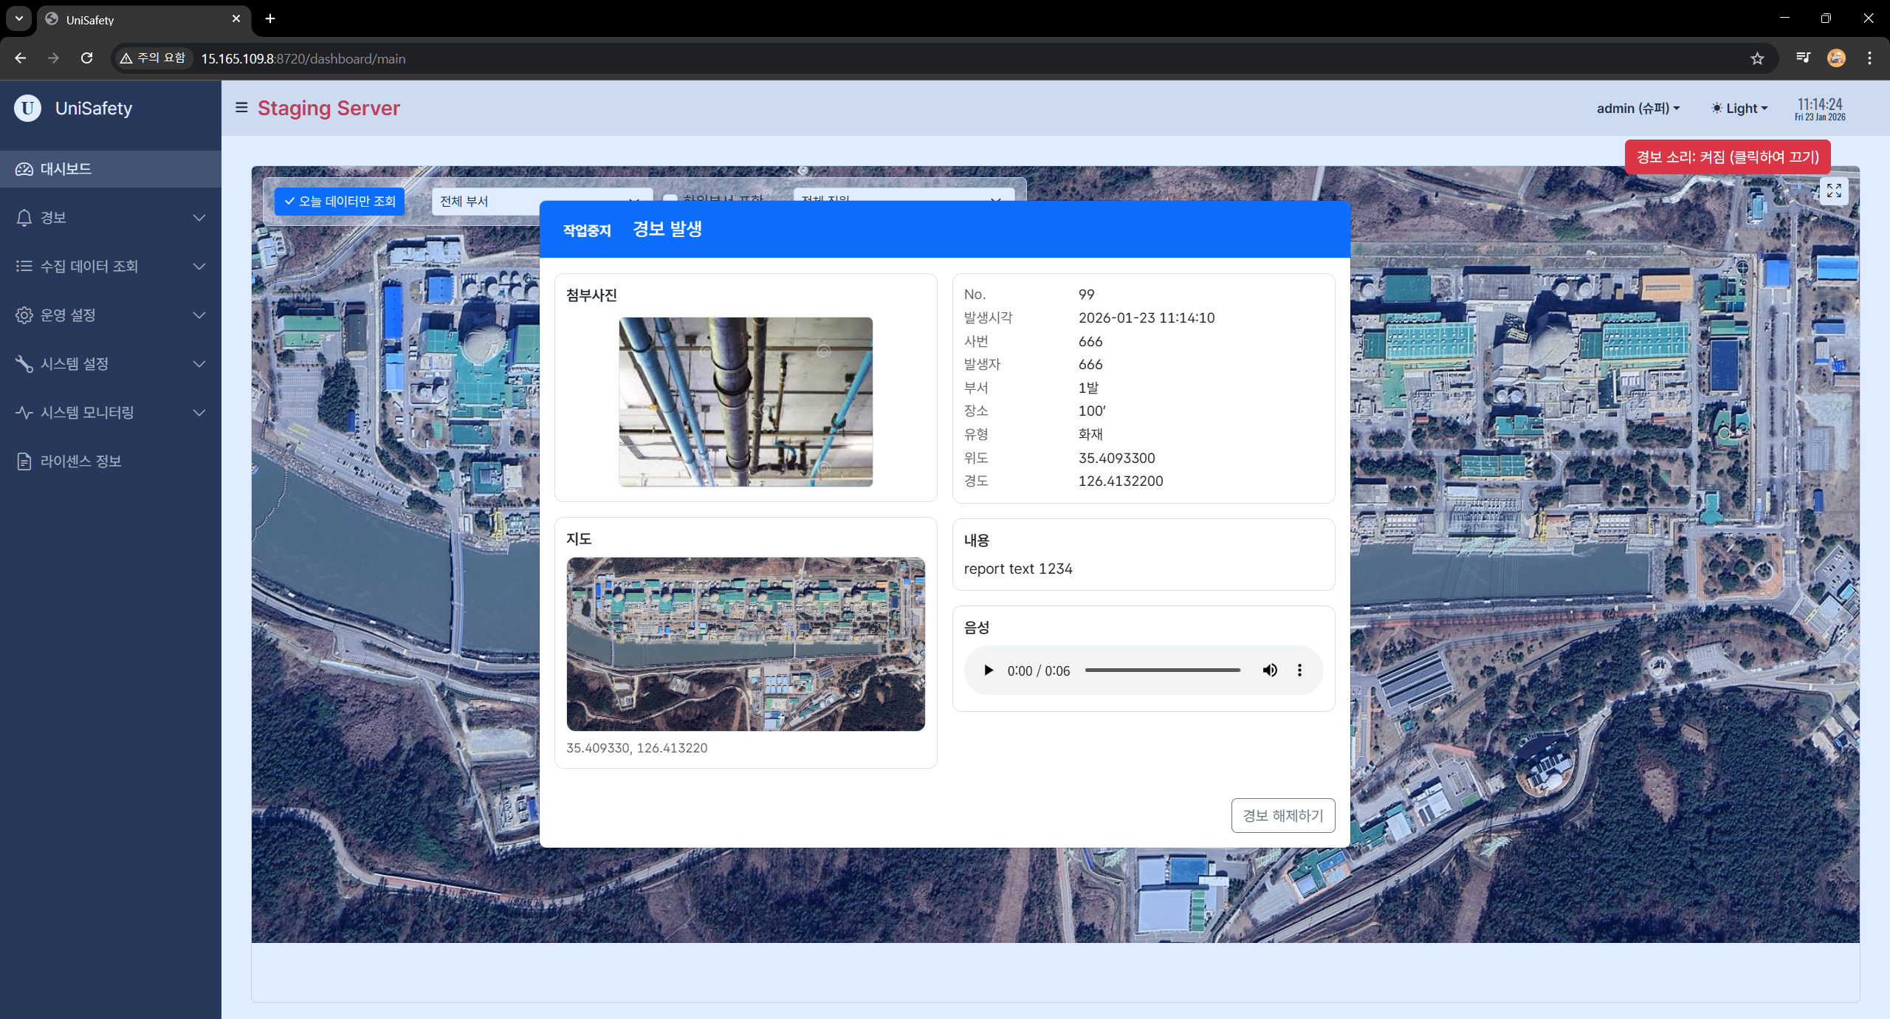Click the gear icon for 운영 설정
This screenshot has width=1890, height=1019.
tap(24, 315)
